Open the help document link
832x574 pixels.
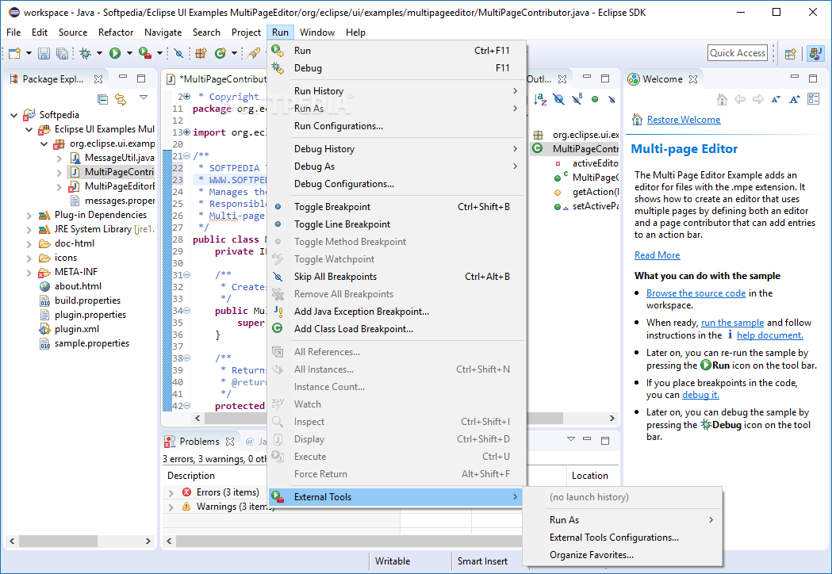tap(770, 335)
